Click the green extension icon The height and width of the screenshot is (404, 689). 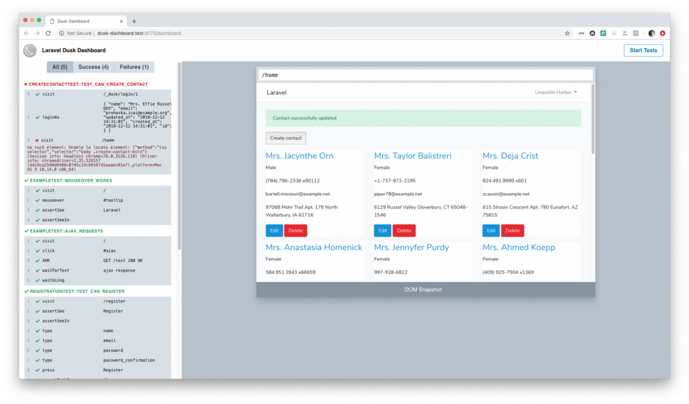tap(603, 33)
